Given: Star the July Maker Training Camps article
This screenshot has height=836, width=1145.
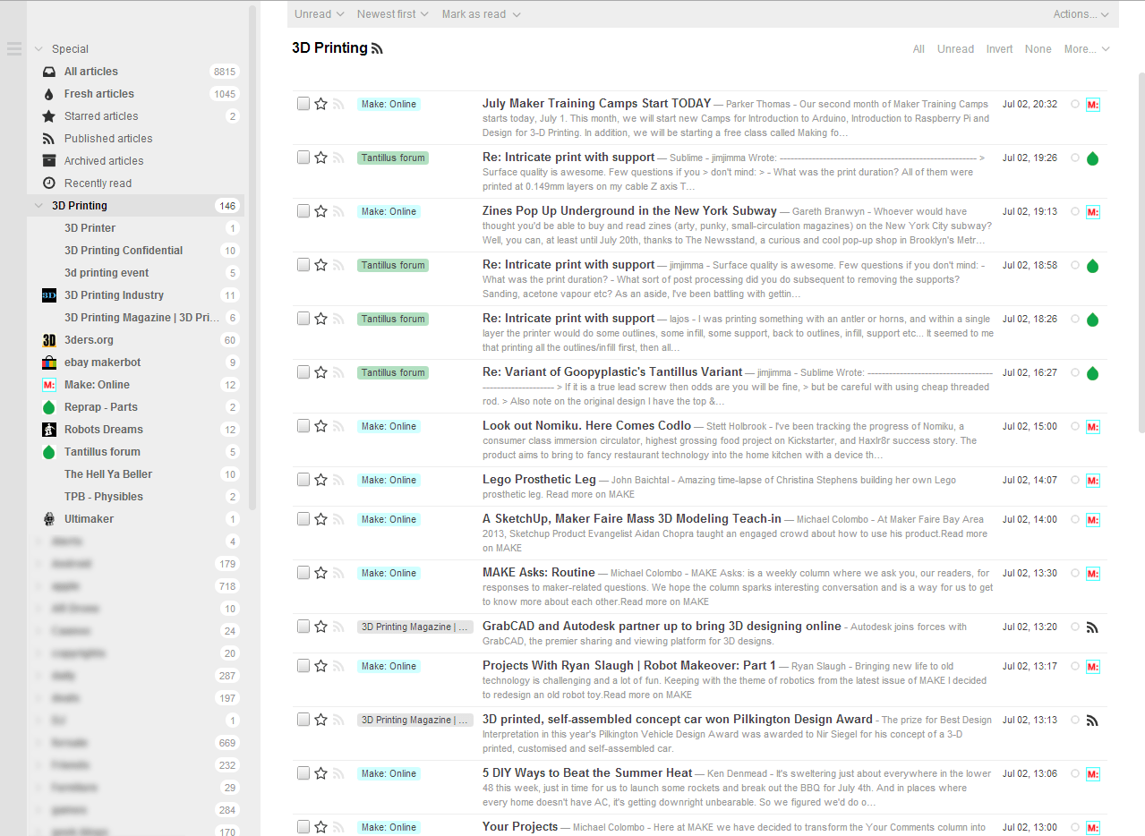Looking at the screenshot, I should 320,104.
